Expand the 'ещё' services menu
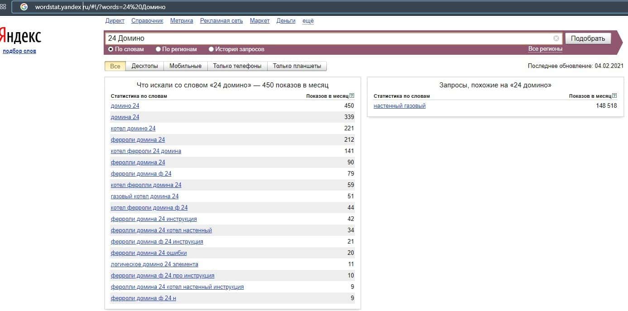Image resolution: width=628 pixels, height=311 pixels. (308, 21)
